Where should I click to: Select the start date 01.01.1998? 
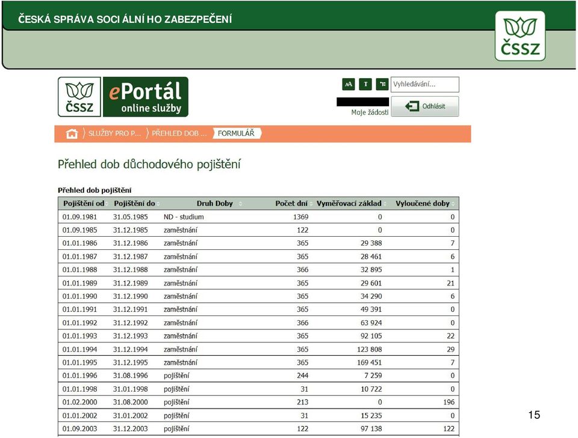(79, 389)
